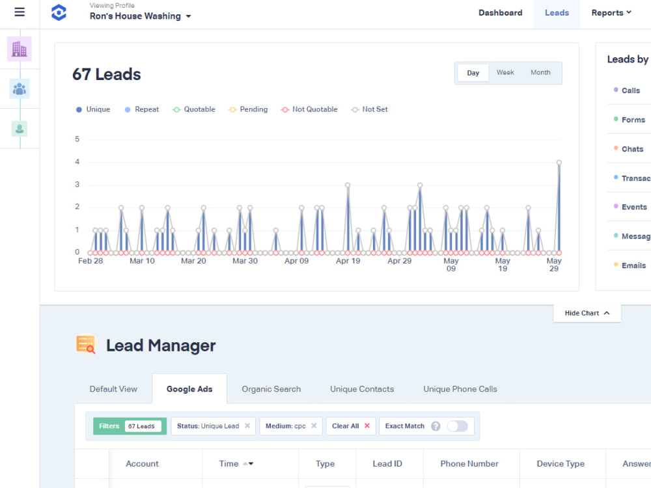
Task: Switch to Unique Contacts tab
Action: pyautogui.click(x=361, y=389)
